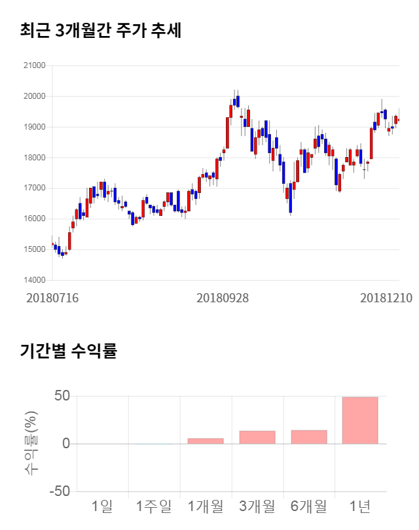Select the 3개월 return bar

(257, 437)
